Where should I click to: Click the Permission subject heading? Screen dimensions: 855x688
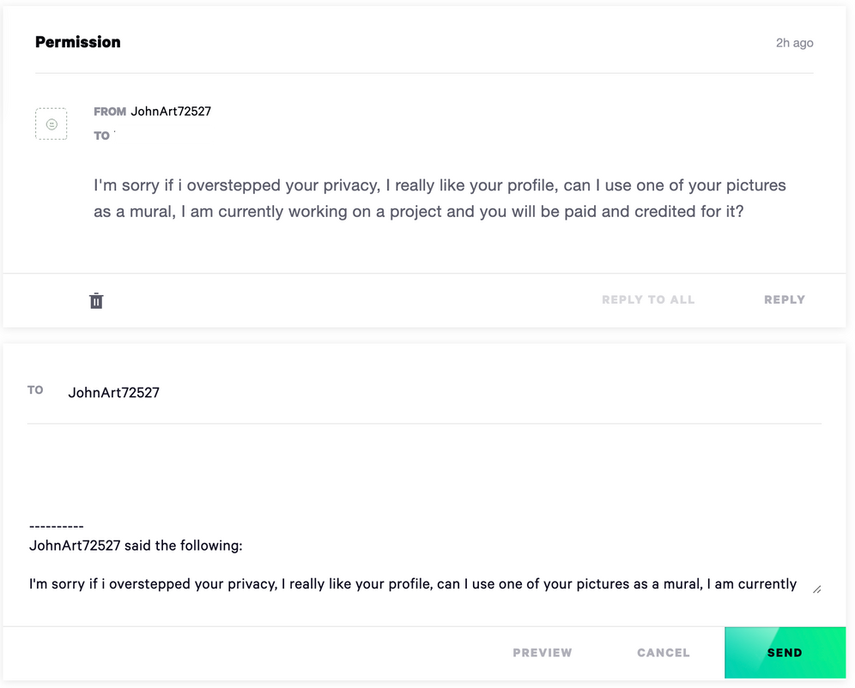point(77,41)
